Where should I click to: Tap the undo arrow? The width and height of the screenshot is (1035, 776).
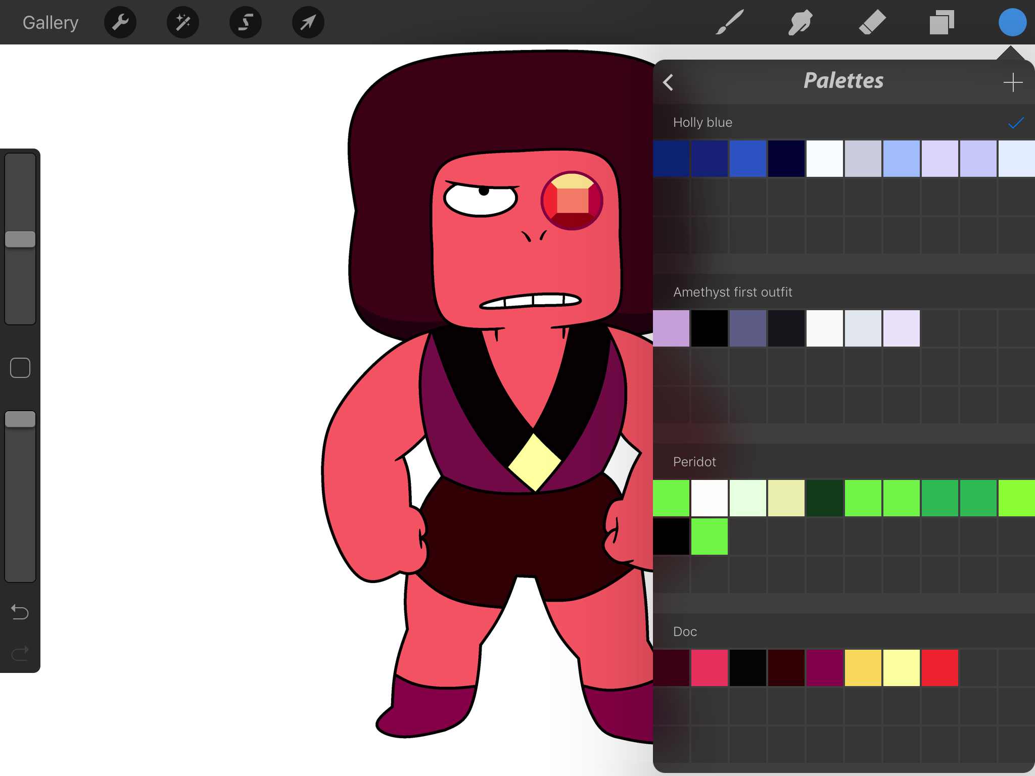(x=20, y=612)
